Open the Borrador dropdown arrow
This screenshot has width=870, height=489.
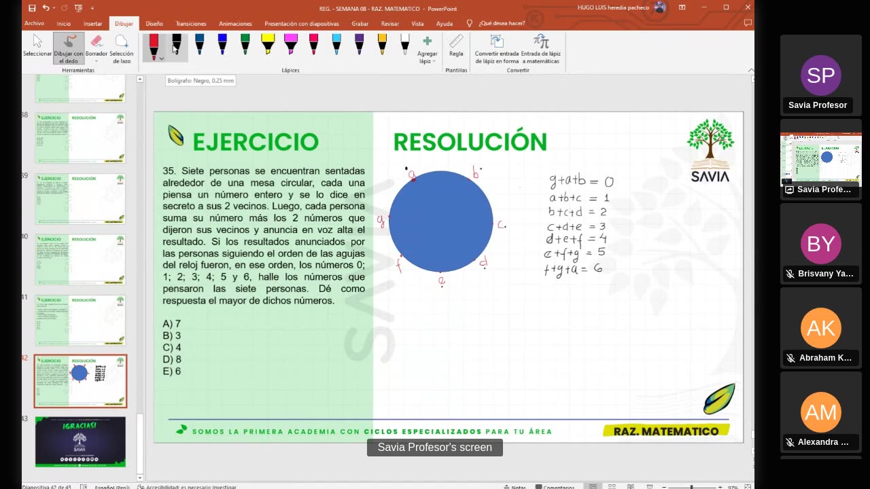pyautogui.click(x=97, y=61)
